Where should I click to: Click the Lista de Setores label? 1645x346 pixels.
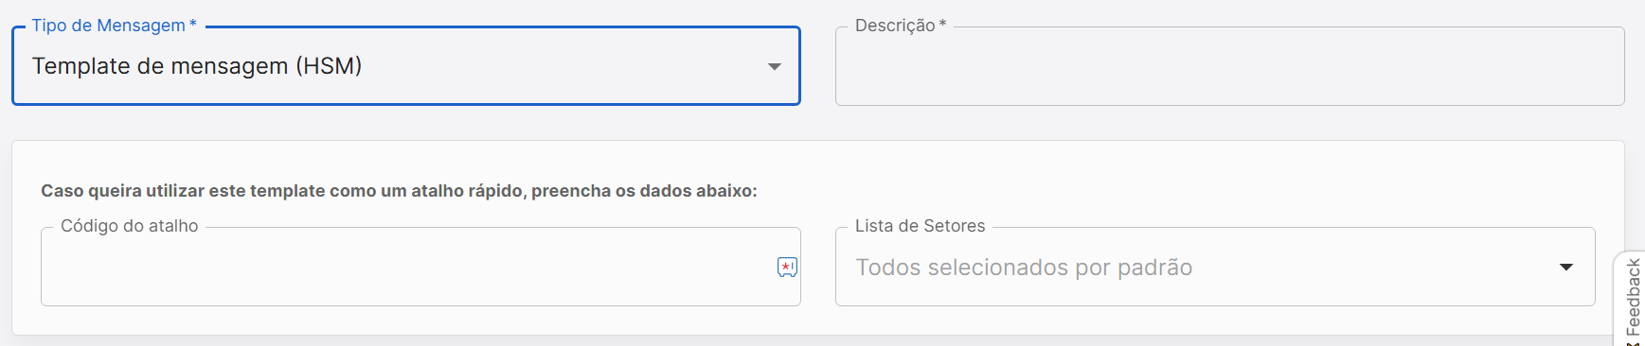click(x=921, y=226)
